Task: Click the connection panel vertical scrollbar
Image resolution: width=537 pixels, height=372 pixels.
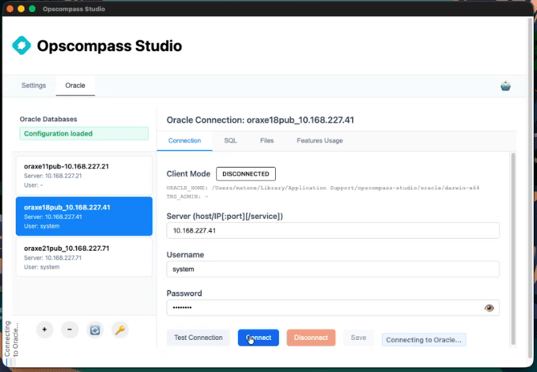Action: coord(513,241)
